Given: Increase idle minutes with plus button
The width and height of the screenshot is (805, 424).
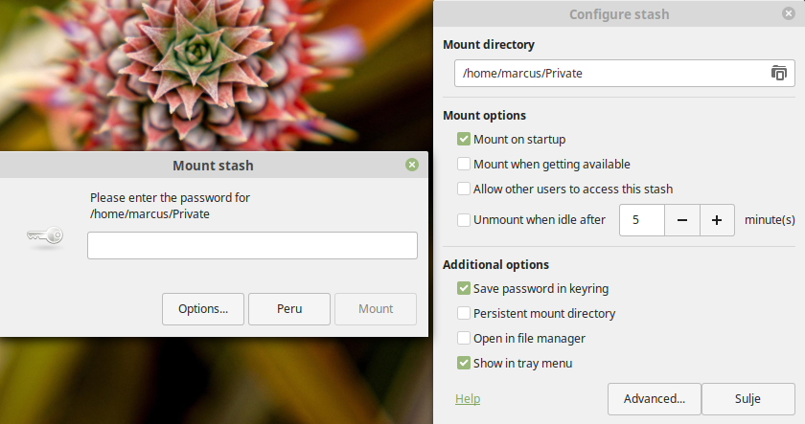Looking at the screenshot, I should [717, 219].
